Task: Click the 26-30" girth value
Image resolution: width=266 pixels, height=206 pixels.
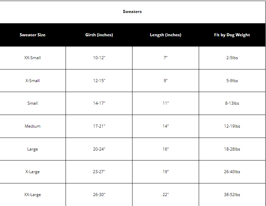Action: pyautogui.click(x=99, y=195)
